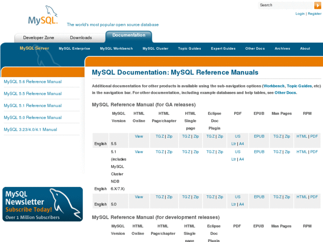Click the orange search arrow button

click(x=317, y=5)
